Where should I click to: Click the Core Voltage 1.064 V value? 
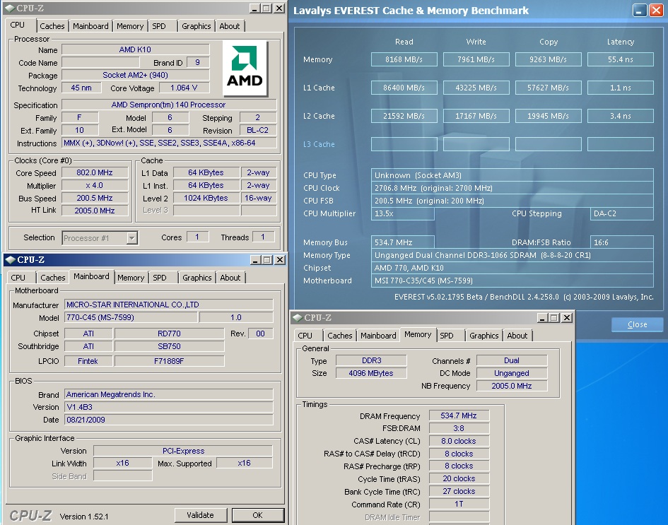tap(184, 88)
